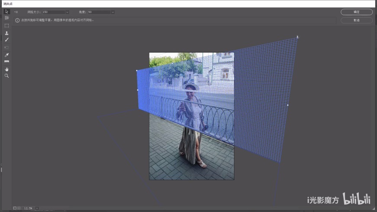Click the 网格大小 label
The height and width of the screenshot is (212, 377).
pyautogui.click(x=34, y=12)
